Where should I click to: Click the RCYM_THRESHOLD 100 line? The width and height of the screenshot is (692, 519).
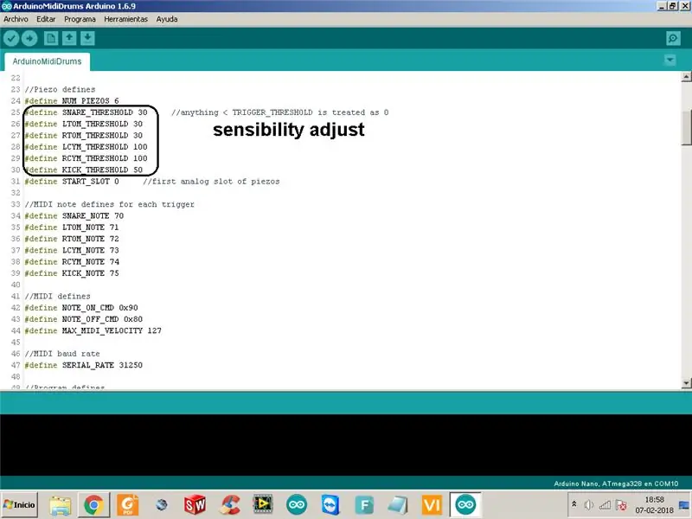click(86, 158)
